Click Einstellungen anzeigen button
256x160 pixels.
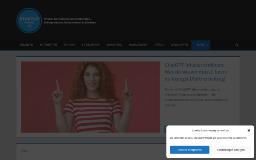[231, 150]
